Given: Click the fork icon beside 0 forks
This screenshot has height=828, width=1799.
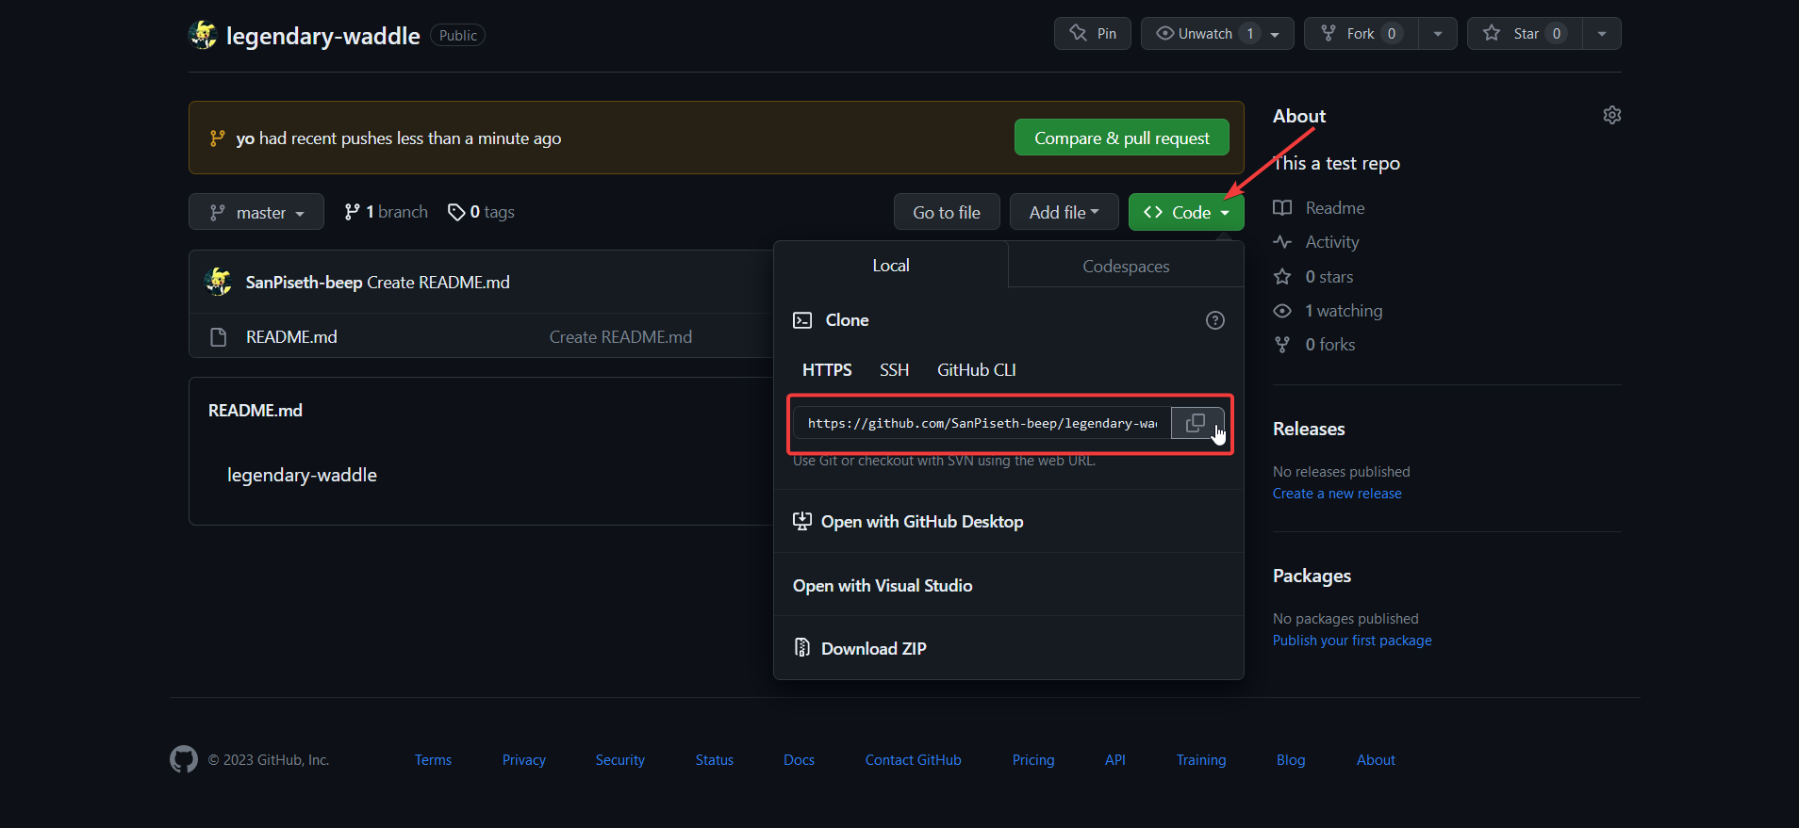Looking at the screenshot, I should point(1282,345).
